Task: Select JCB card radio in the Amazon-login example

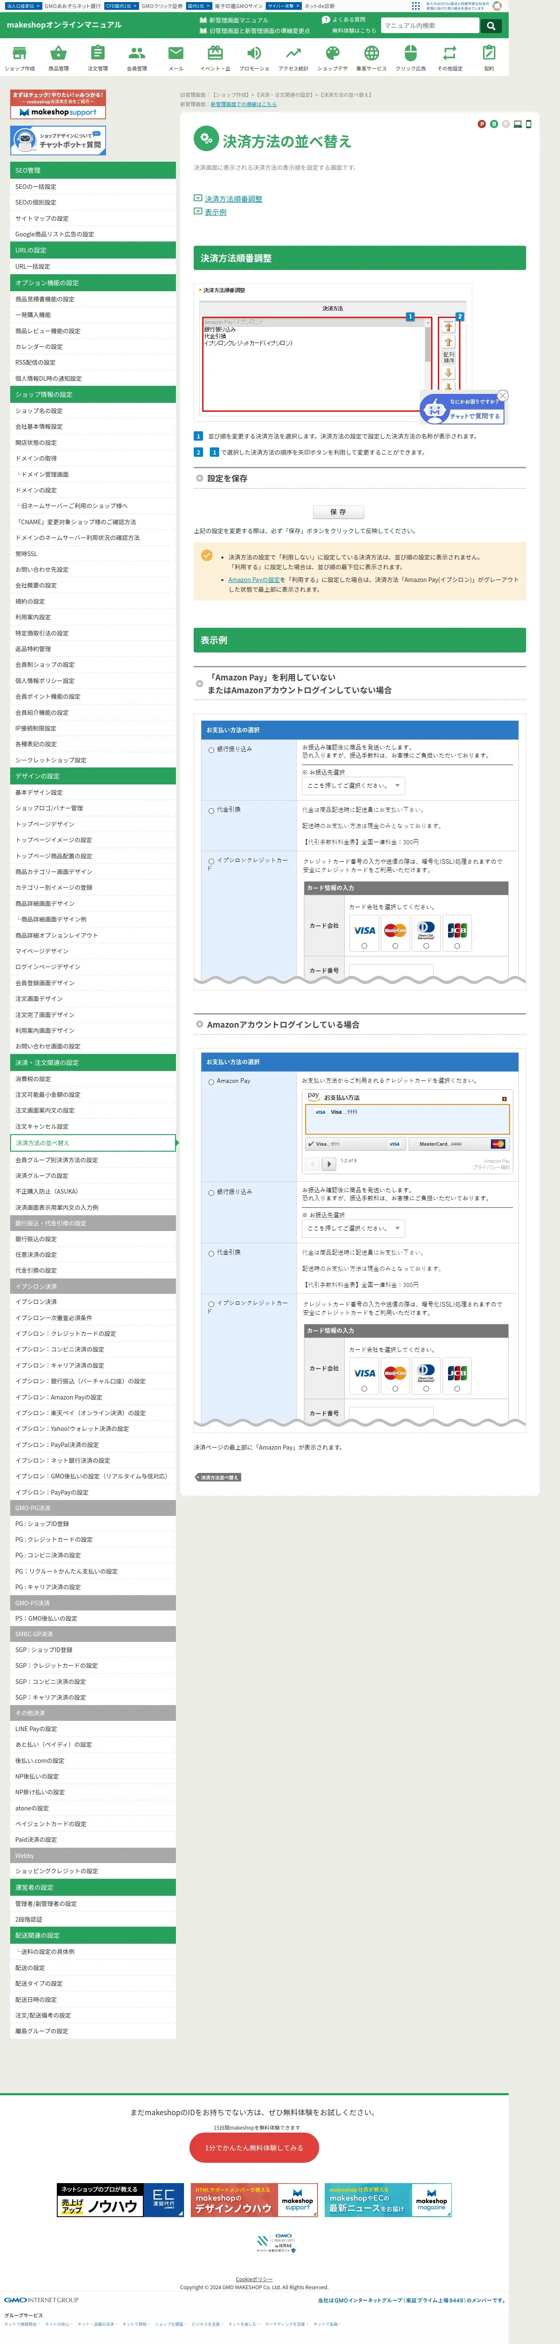Action: [457, 1388]
